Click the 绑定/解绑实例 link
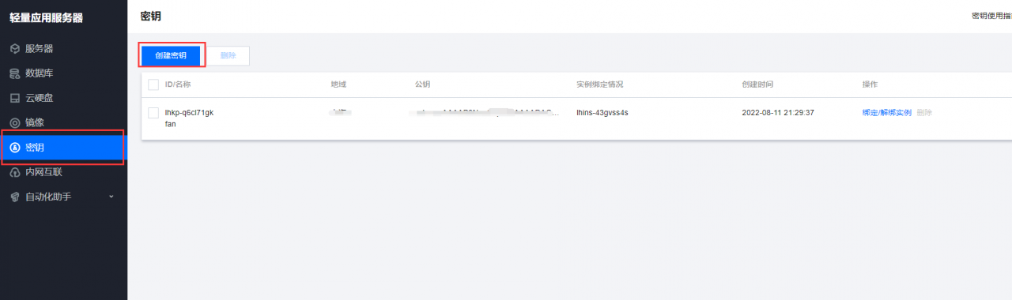The image size is (1012, 300). coord(887,113)
